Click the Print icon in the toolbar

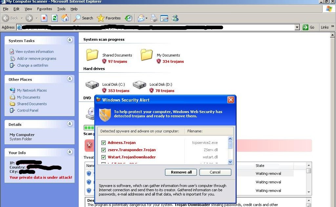point(154,18)
